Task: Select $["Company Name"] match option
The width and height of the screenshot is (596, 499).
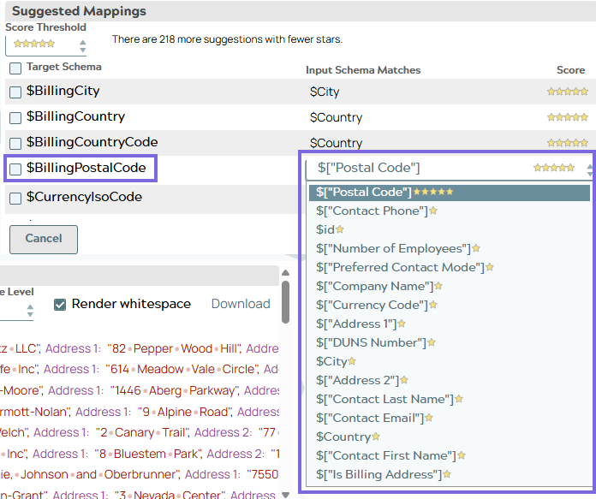Action: tap(374, 287)
